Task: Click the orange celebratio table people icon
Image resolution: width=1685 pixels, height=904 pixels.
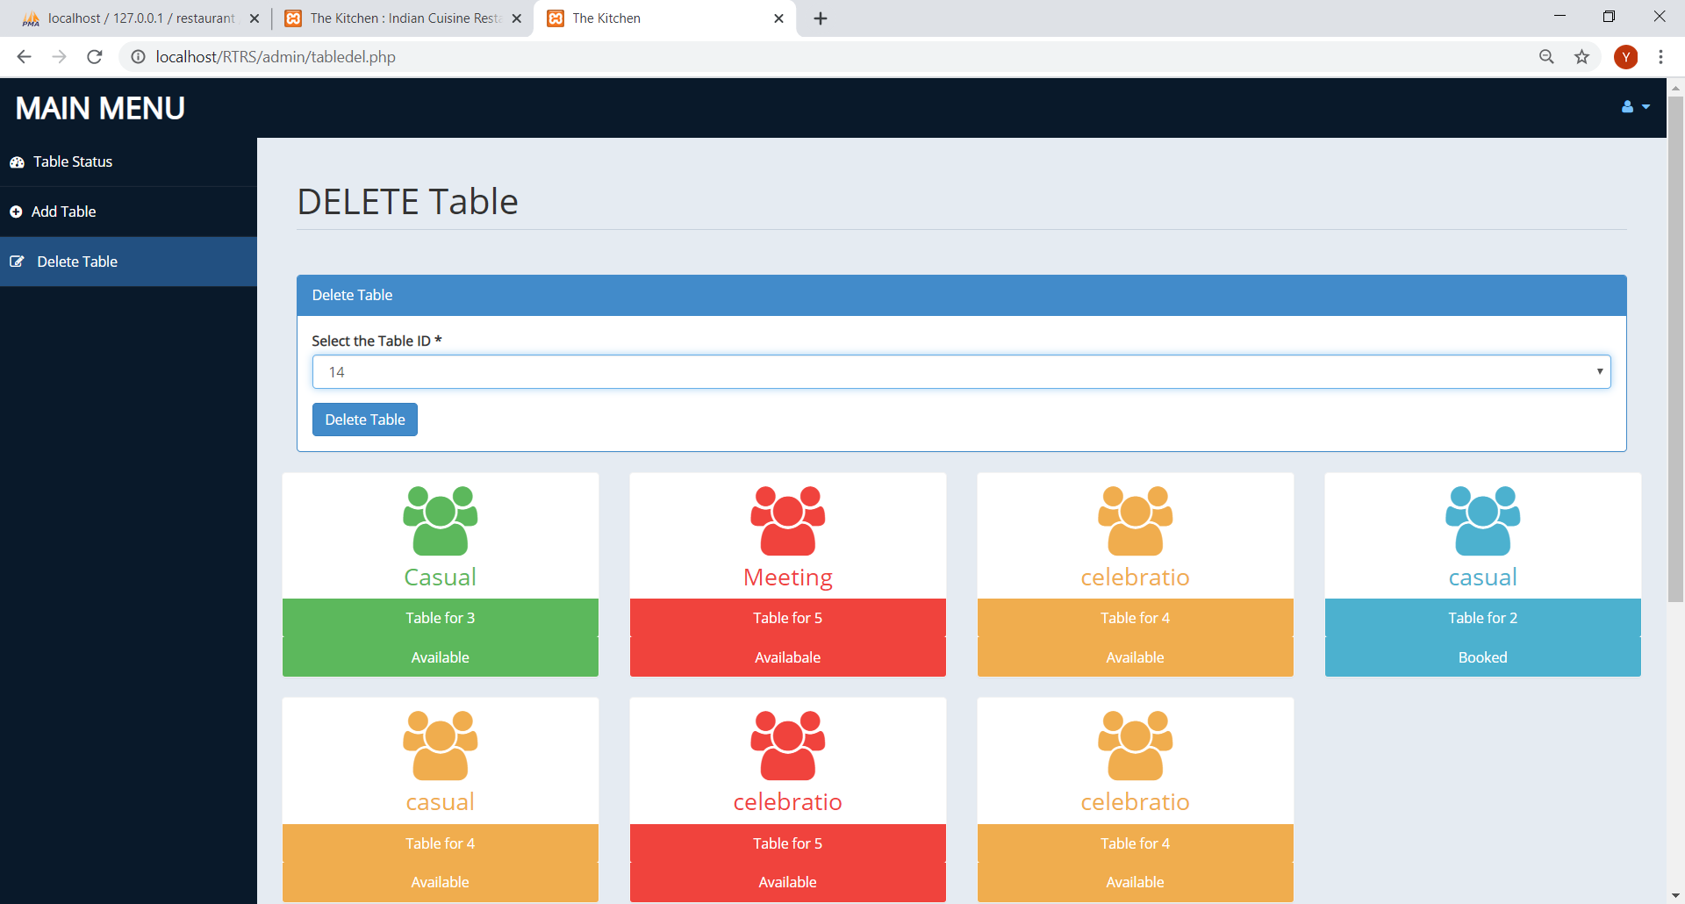Action: (1135, 520)
